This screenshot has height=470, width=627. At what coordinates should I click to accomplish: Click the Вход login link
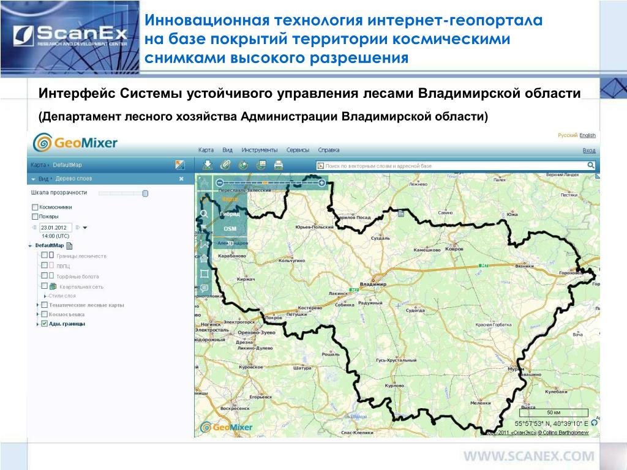[x=589, y=151]
